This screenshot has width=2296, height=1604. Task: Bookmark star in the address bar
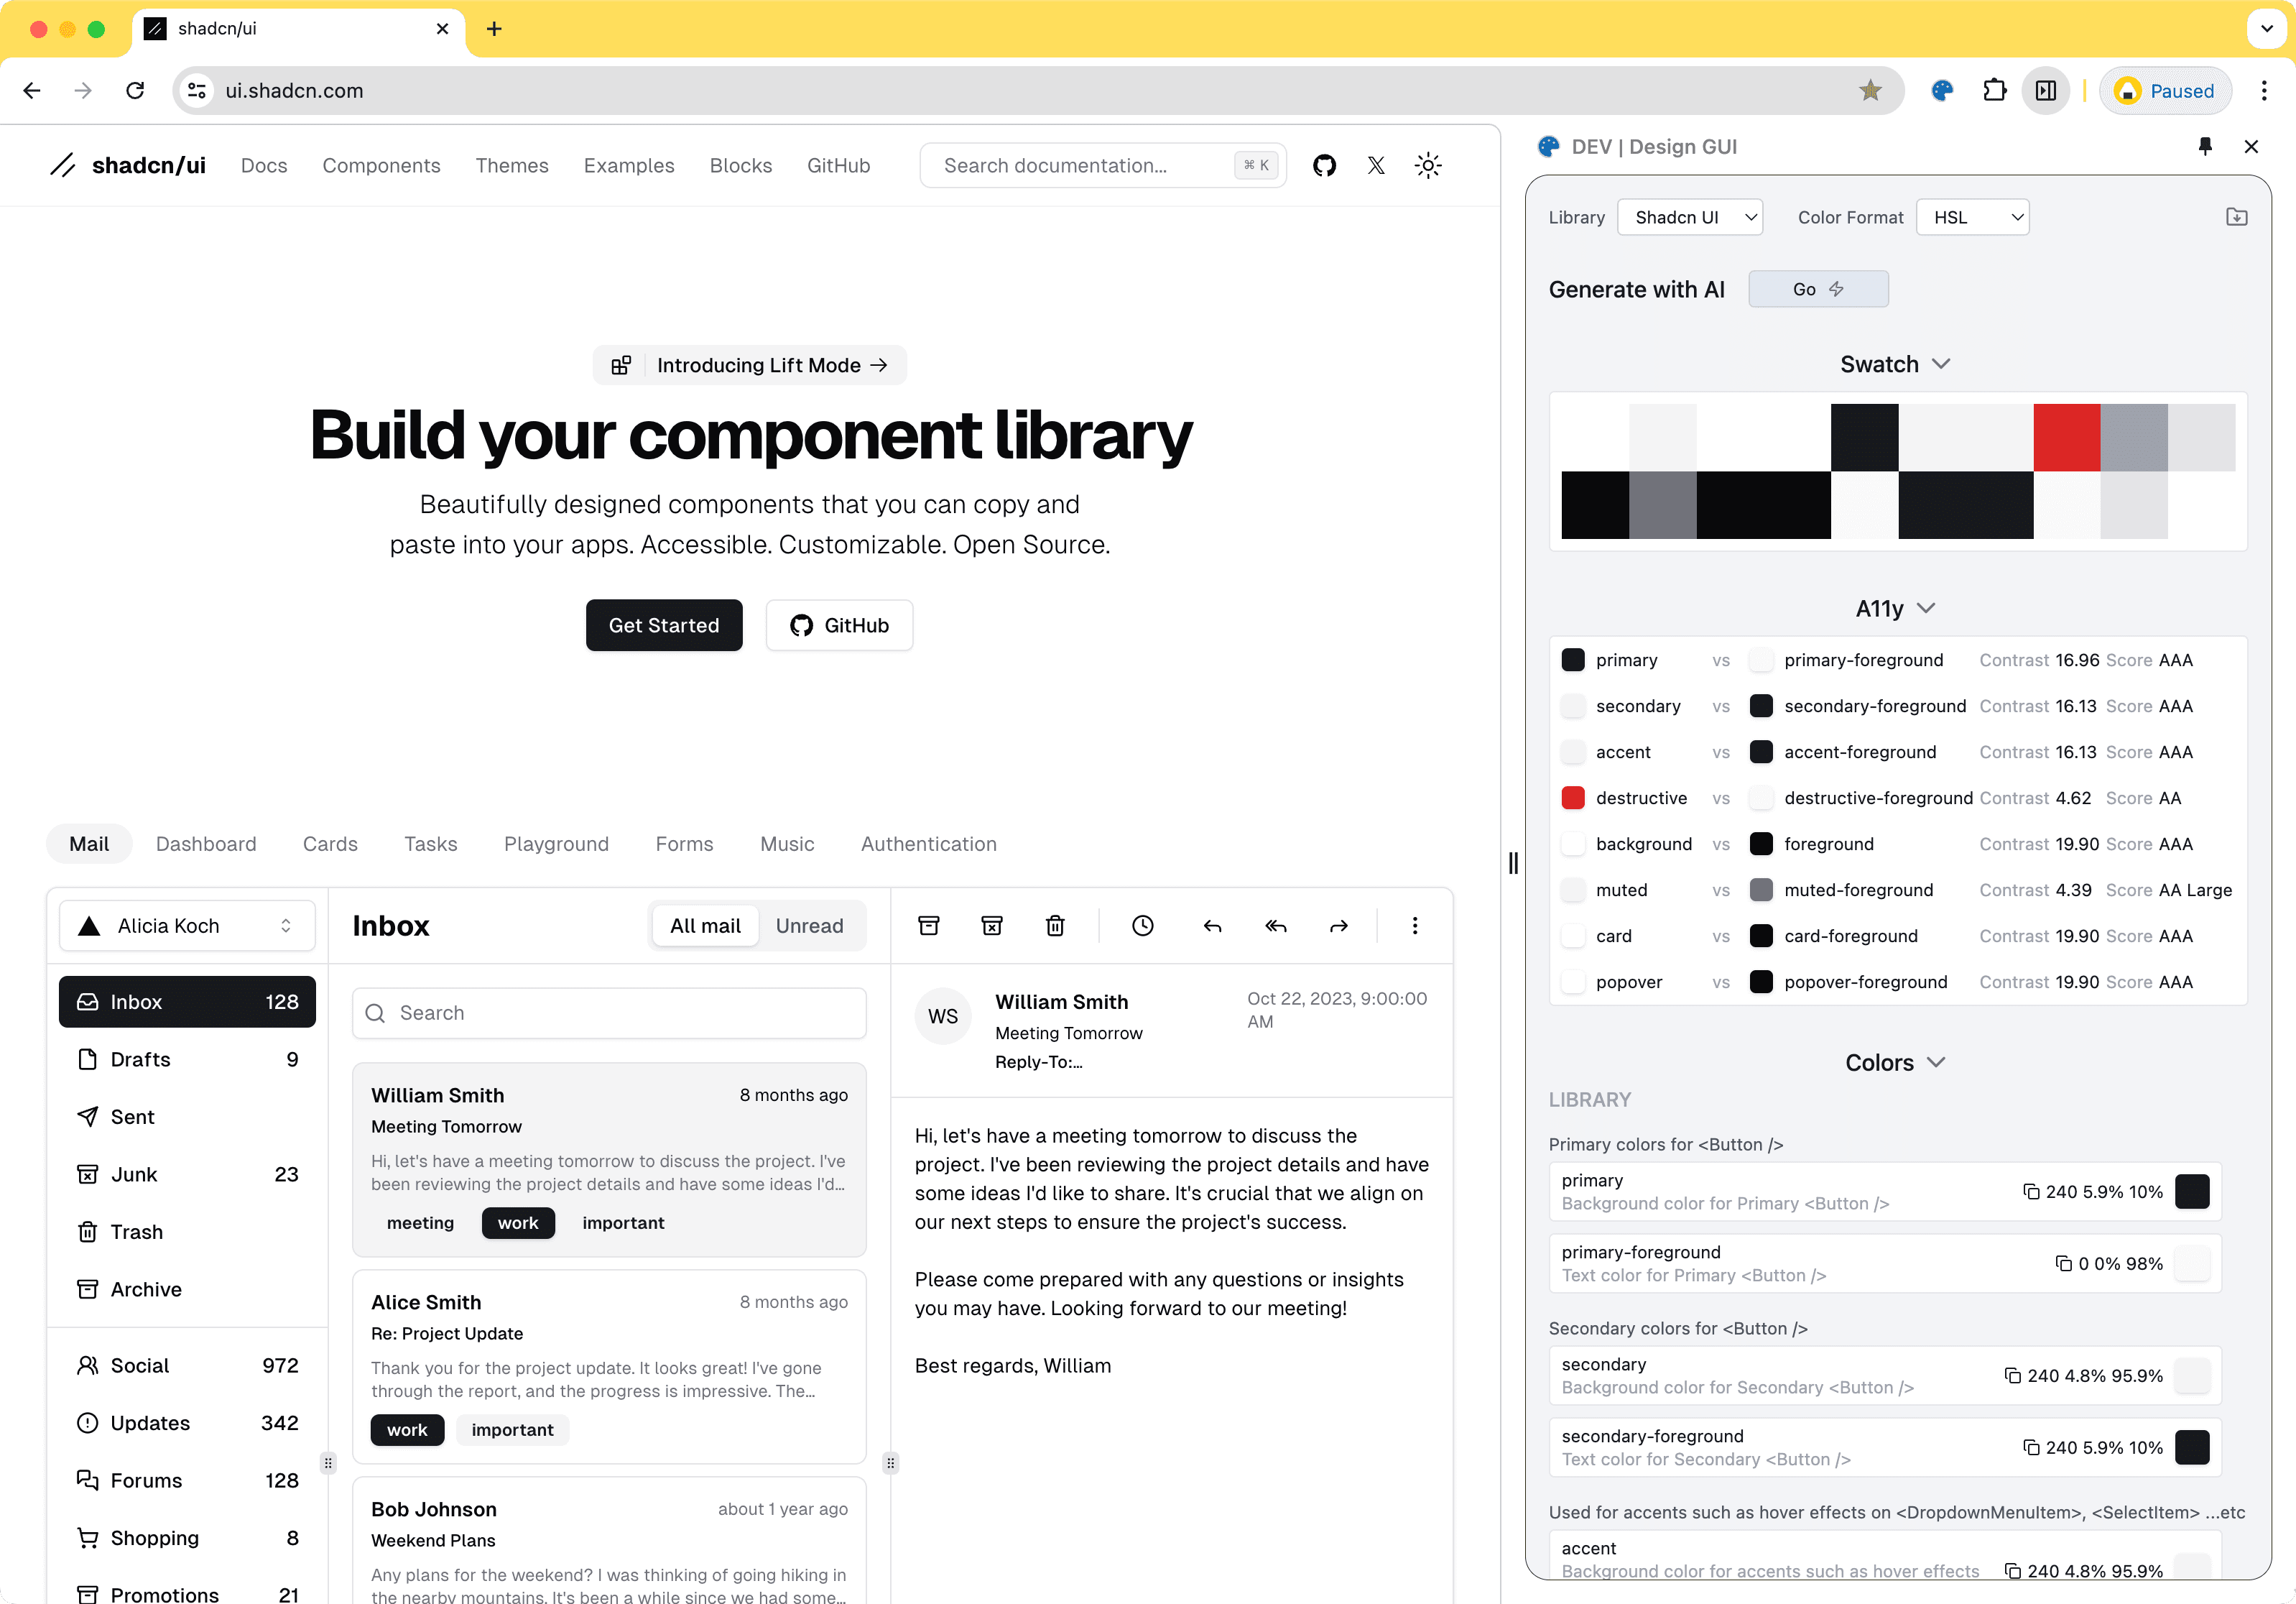[x=1870, y=91]
